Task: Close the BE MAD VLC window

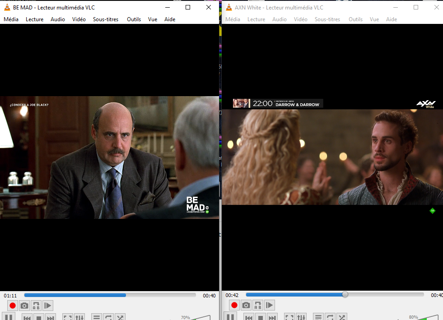Action: point(209,7)
